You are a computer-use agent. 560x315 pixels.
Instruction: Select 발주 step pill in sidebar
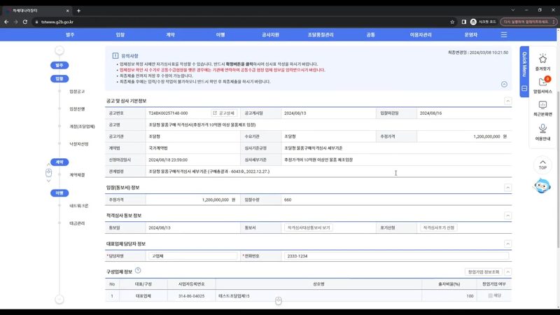[x=59, y=65]
